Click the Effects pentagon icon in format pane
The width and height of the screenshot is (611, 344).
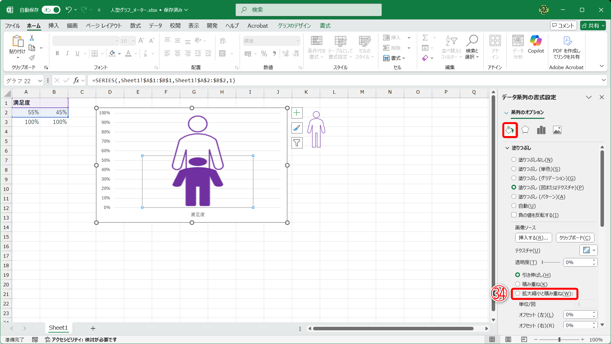[x=525, y=130]
